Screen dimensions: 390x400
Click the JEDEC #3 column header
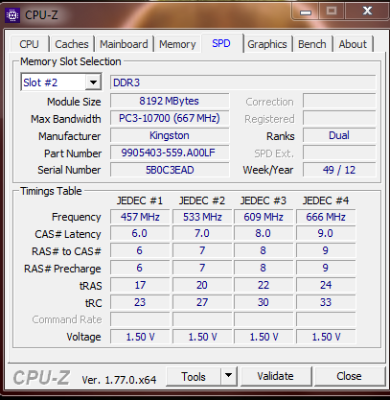tap(264, 200)
